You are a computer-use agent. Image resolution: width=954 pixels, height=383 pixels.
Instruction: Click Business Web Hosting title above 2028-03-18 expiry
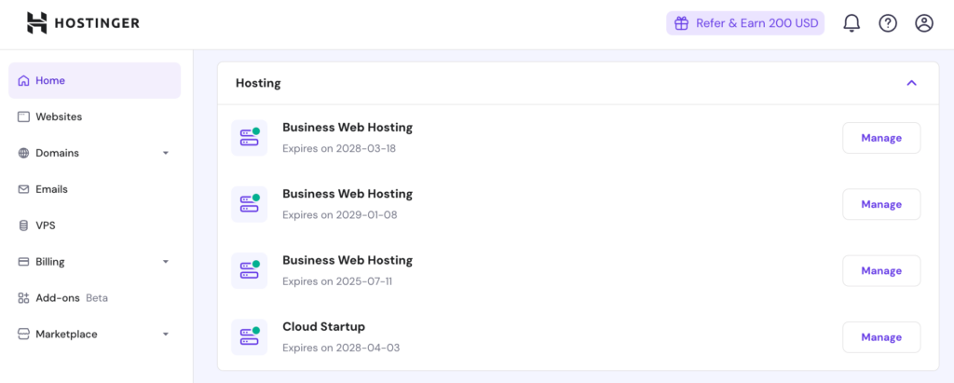[x=348, y=128]
